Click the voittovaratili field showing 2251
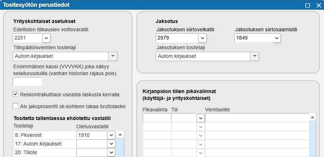 click(27, 38)
